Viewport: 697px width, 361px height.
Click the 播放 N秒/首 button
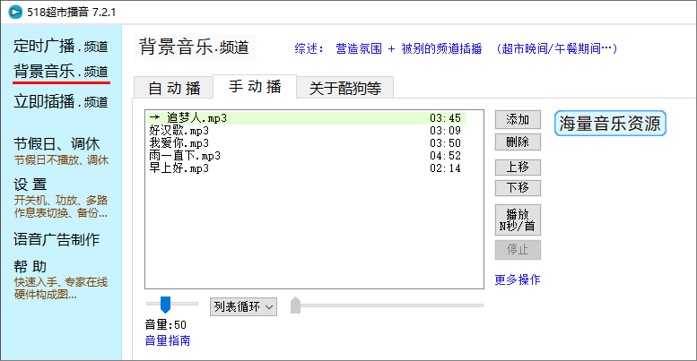click(x=518, y=219)
